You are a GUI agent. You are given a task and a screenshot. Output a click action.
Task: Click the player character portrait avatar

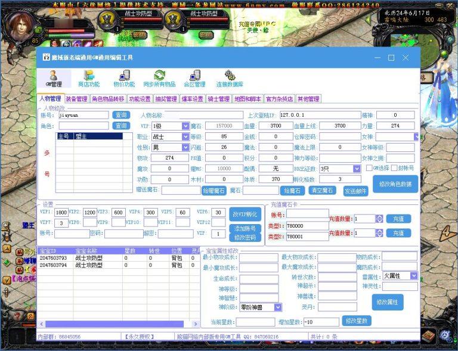pyautogui.click(x=20, y=25)
